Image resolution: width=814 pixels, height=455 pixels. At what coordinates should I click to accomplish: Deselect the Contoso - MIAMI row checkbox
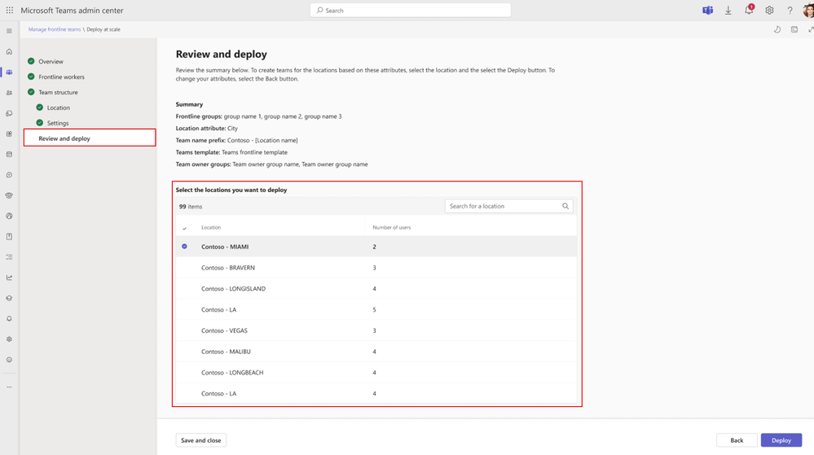(x=184, y=247)
